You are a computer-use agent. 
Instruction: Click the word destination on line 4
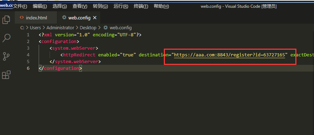[x=154, y=55]
